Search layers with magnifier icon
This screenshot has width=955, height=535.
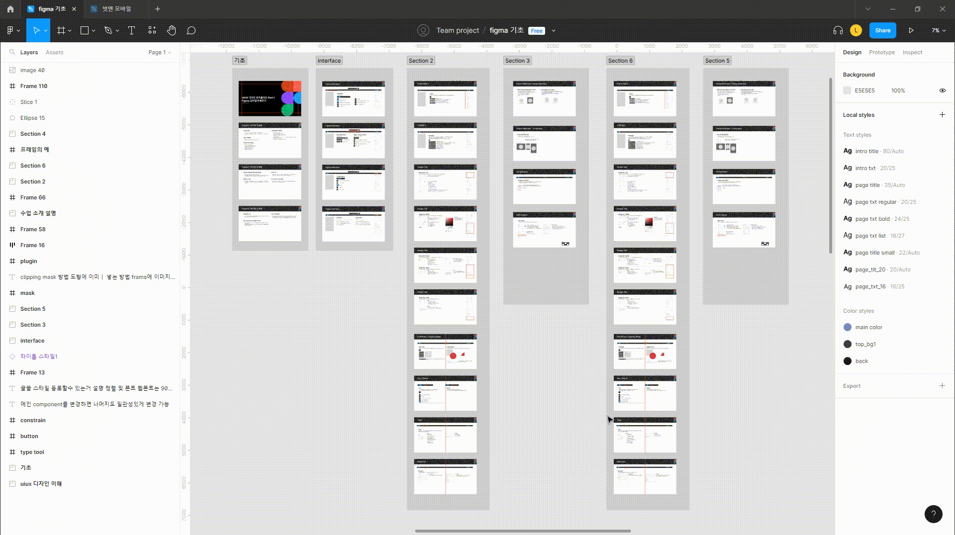pyautogui.click(x=12, y=52)
